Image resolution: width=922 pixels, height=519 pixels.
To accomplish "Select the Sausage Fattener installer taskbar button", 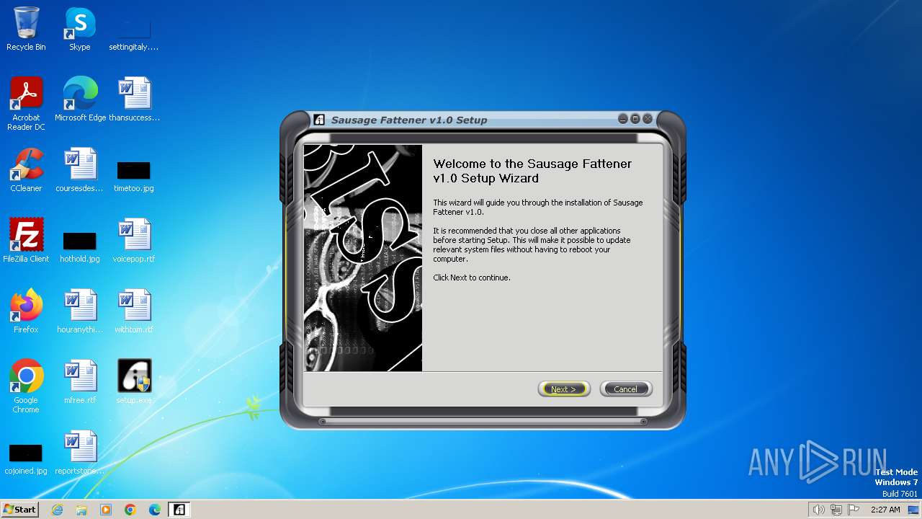I will click(x=179, y=510).
